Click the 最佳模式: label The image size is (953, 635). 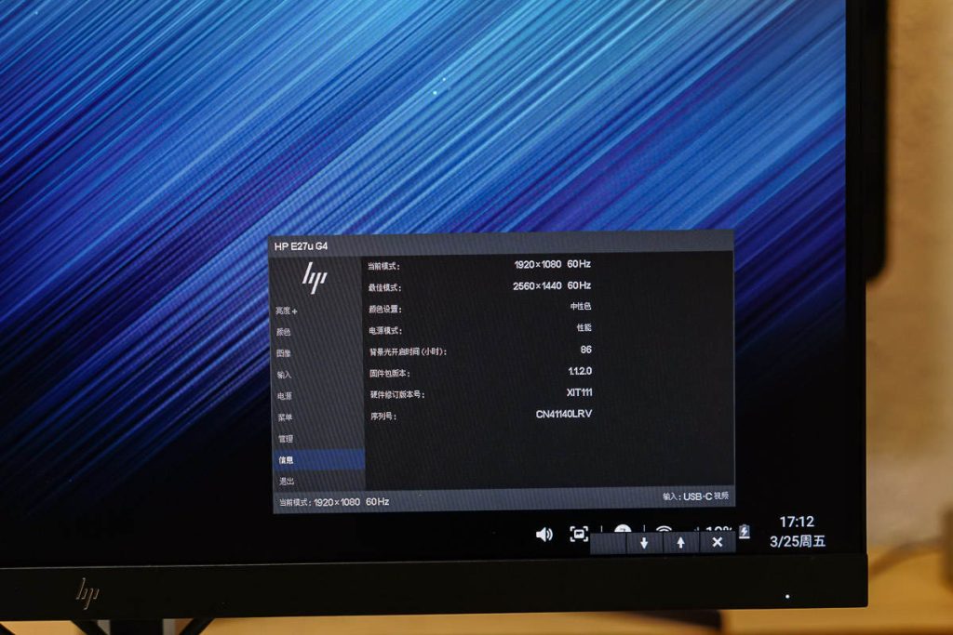pos(384,288)
